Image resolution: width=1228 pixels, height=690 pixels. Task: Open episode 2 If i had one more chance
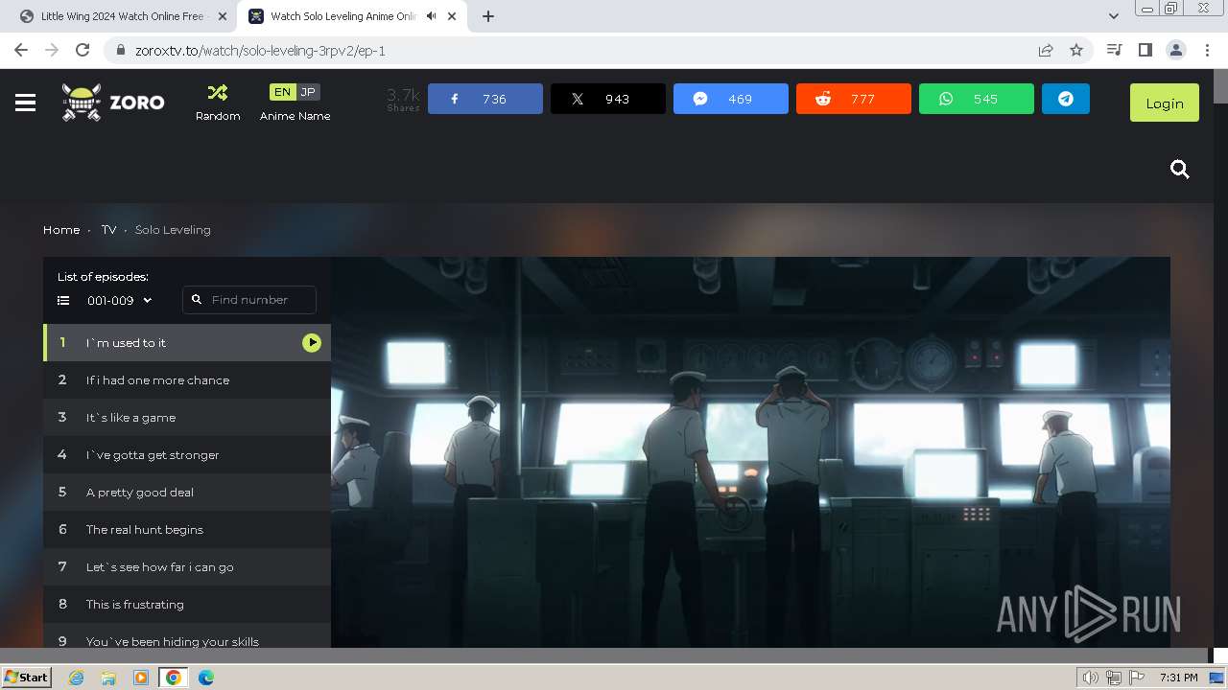click(x=187, y=379)
